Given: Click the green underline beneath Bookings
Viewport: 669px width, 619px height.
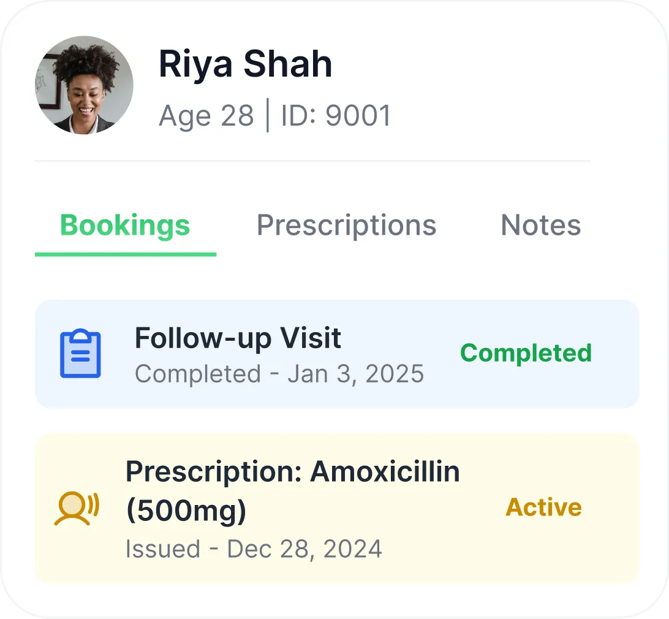Looking at the screenshot, I should point(125,254).
